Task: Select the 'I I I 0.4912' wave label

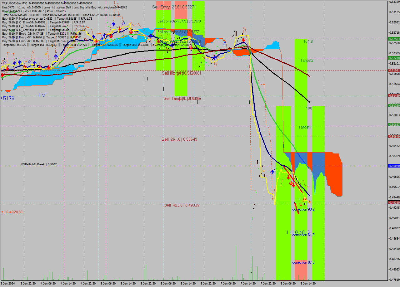Action: tap(298, 233)
